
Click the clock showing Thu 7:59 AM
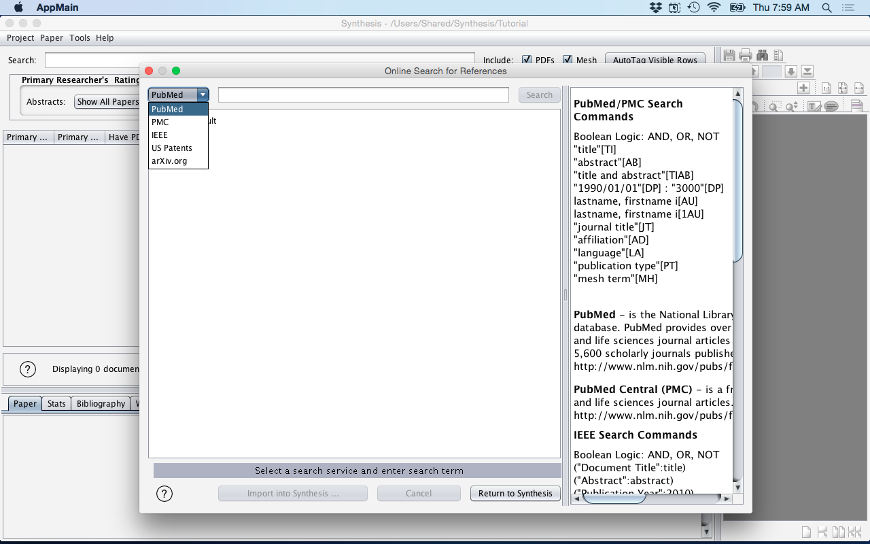coord(781,7)
